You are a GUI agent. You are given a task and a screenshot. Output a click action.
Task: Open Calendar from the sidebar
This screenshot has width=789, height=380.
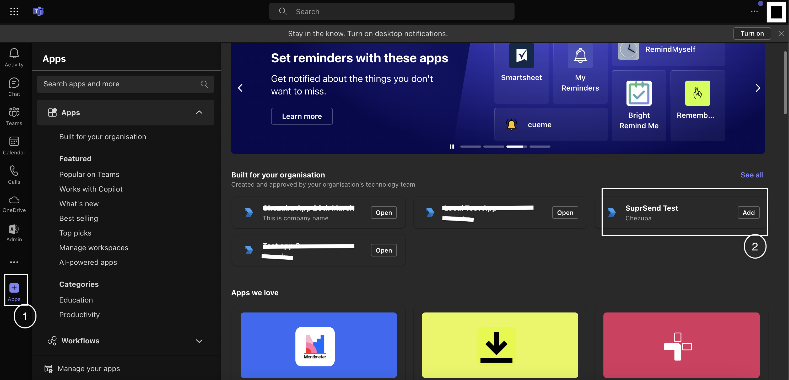point(14,146)
